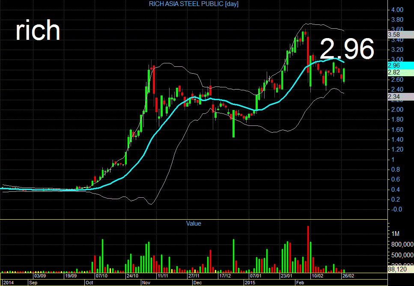This screenshot has height=286, width=414.
Task: Select the 3.58 upper band price tag
Action: (401, 35)
